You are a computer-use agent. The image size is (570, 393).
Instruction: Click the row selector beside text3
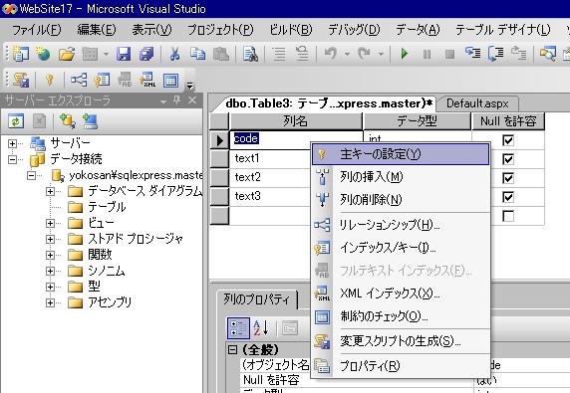point(219,197)
